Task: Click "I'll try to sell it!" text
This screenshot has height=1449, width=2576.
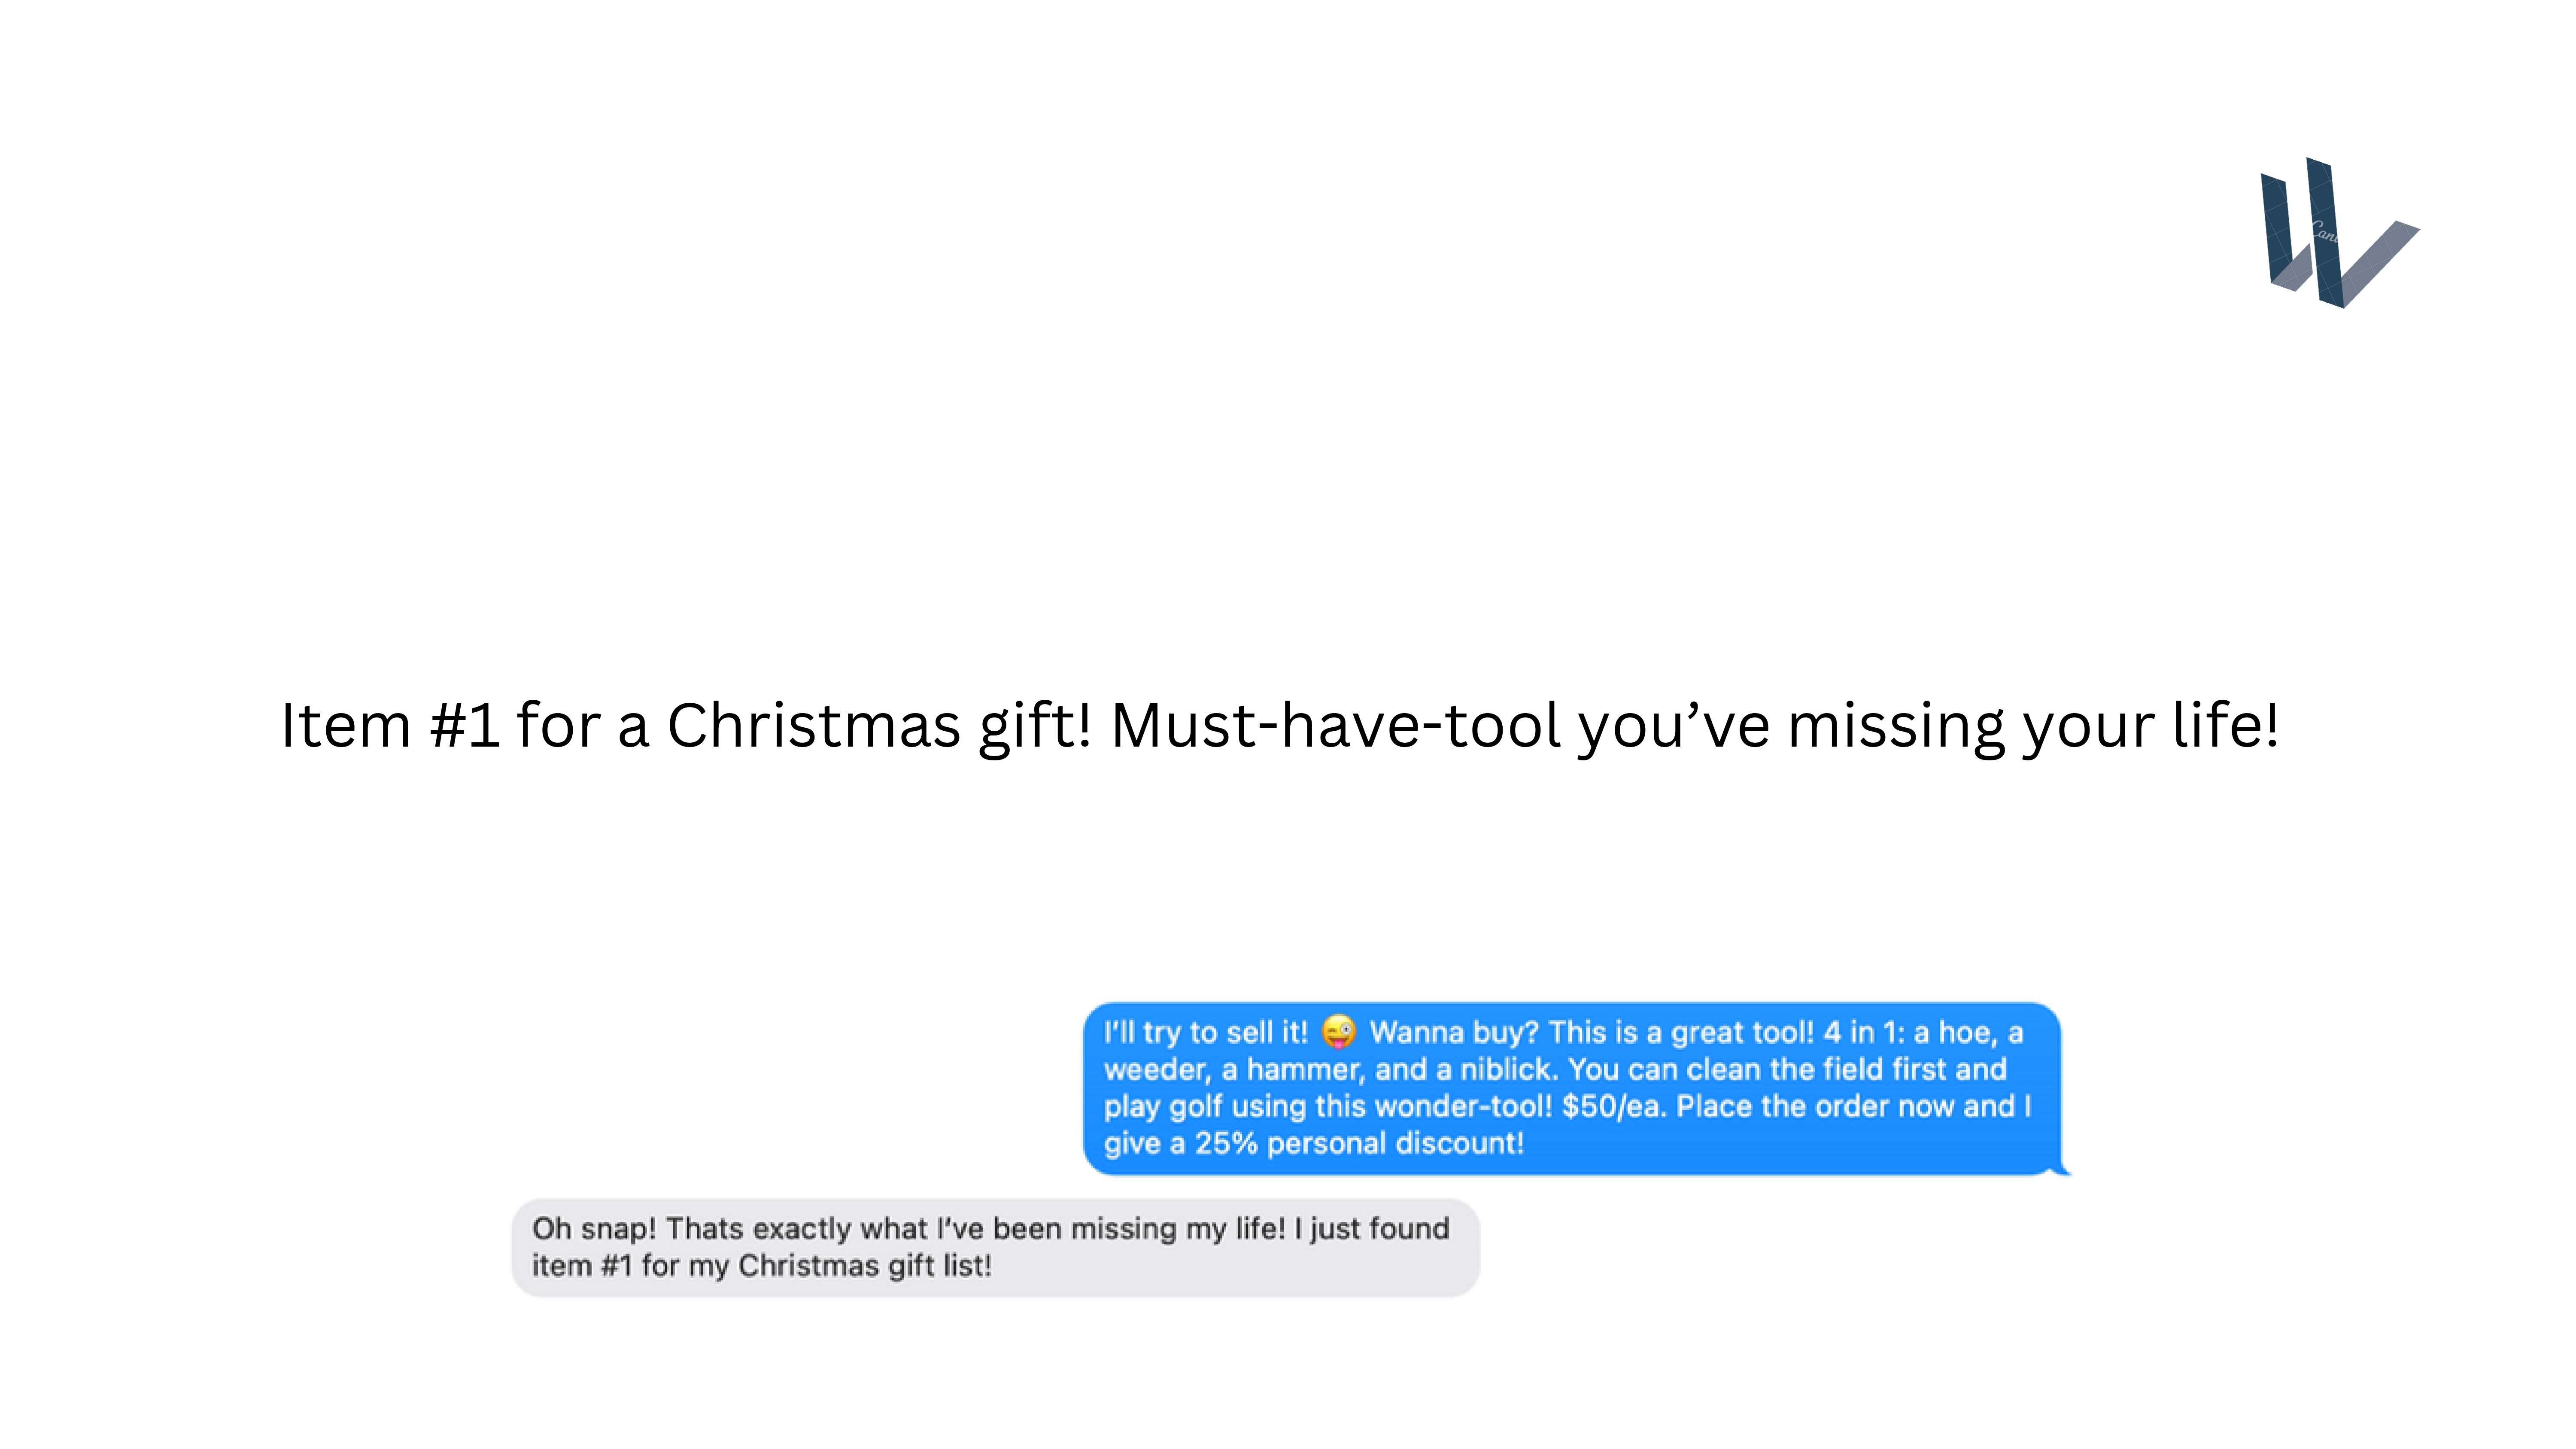Action: click(1205, 1032)
